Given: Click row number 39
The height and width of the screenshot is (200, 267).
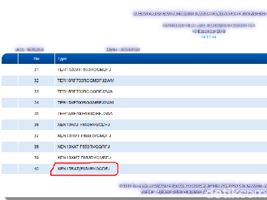Looking at the screenshot, I should click(36, 158).
